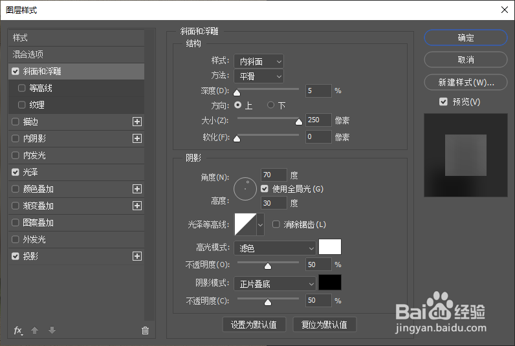515x346 pixels.
Task: Add another 内阴影 effect with plus icon
Action: coord(137,138)
